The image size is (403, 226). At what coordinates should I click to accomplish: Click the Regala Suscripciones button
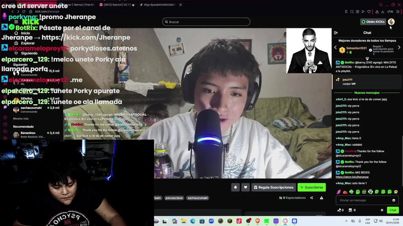pyautogui.click(x=274, y=187)
